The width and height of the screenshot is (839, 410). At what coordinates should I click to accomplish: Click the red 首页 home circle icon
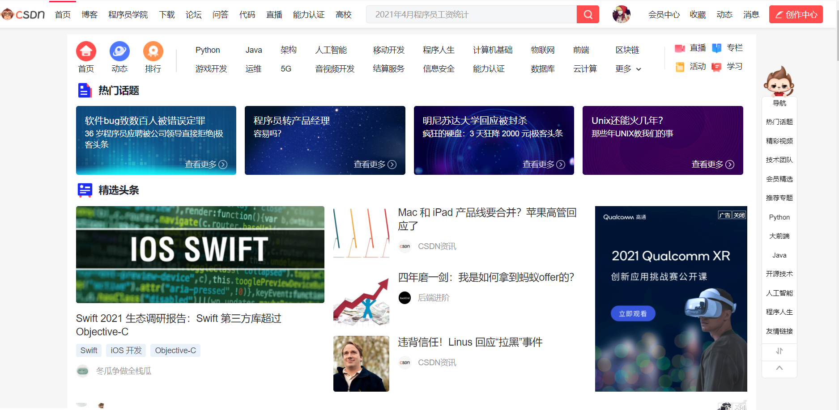point(86,51)
